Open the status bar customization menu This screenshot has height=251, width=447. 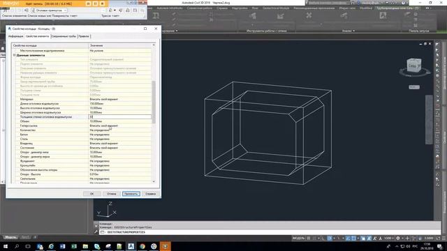pyautogui.click(x=444, y=238)
